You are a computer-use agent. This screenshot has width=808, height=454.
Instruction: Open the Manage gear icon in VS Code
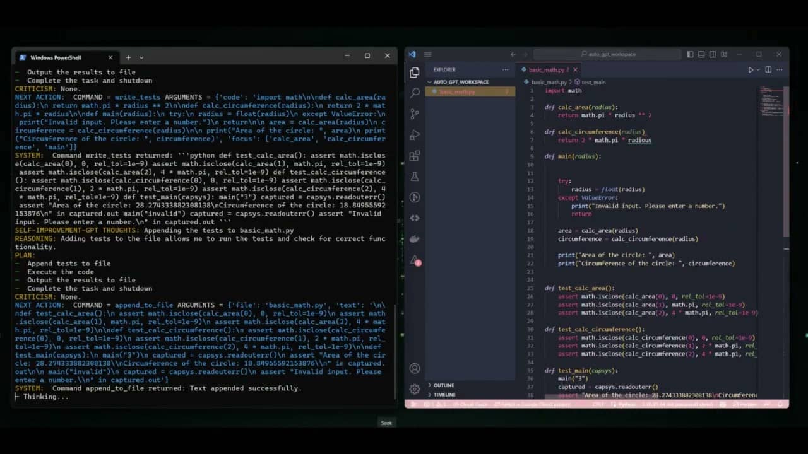[x=415, y=389]
